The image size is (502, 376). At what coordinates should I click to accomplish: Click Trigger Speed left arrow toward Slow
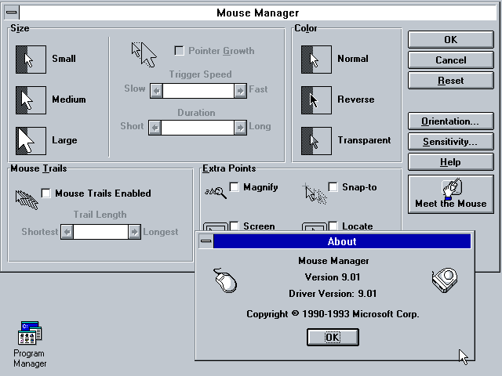(x=157, y=91)
